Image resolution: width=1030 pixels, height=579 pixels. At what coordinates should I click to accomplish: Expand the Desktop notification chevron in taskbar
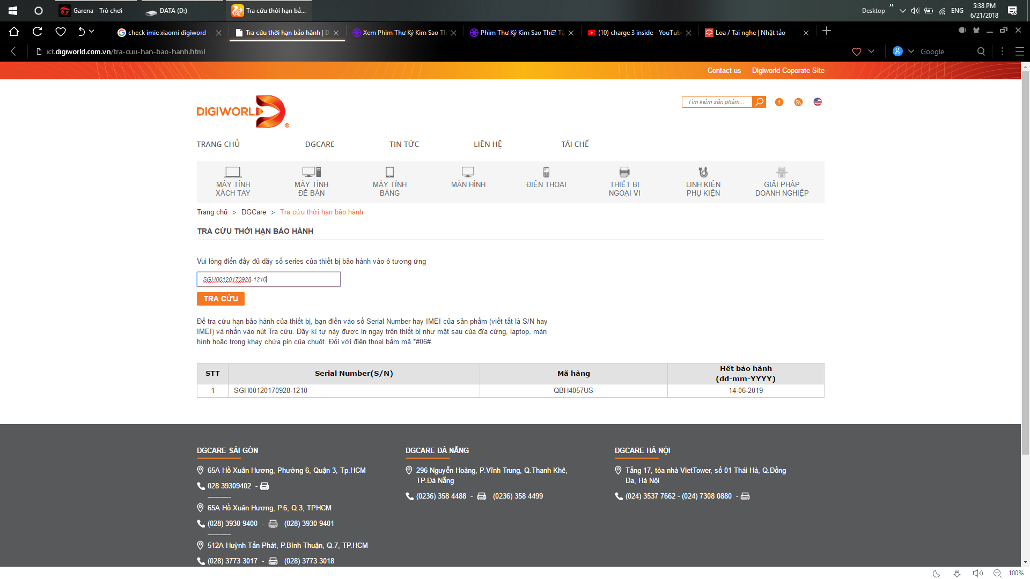902,10
